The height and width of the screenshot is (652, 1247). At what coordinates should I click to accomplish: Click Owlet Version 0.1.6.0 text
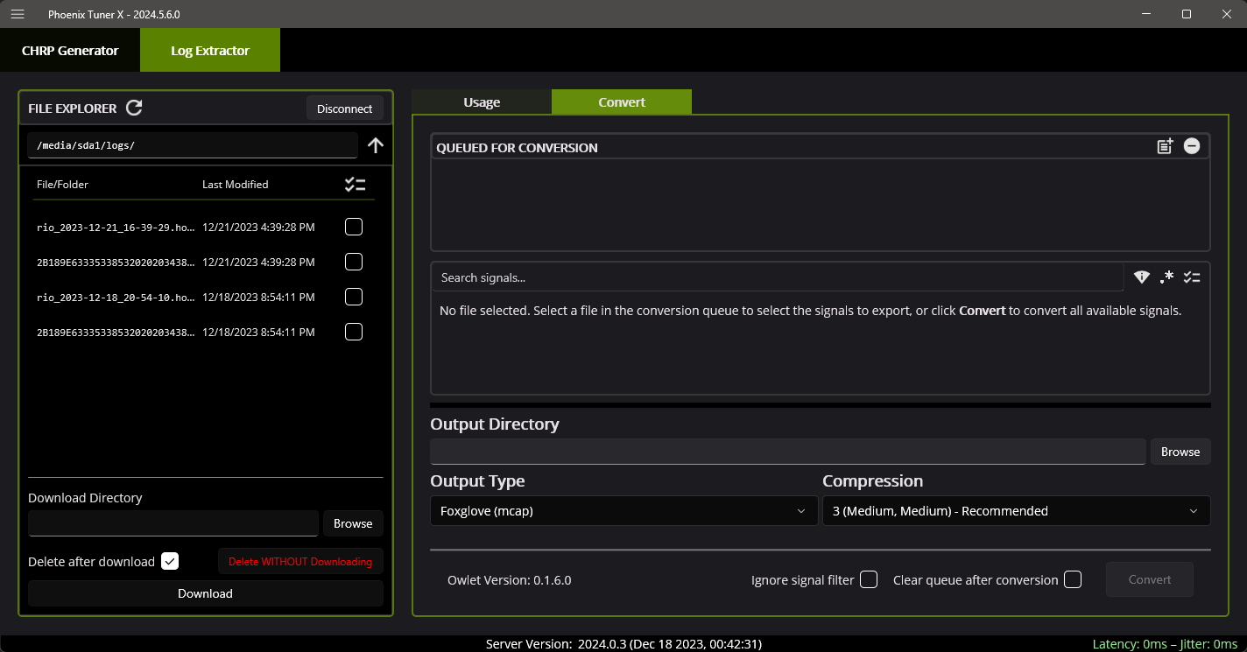coord(510,579)
